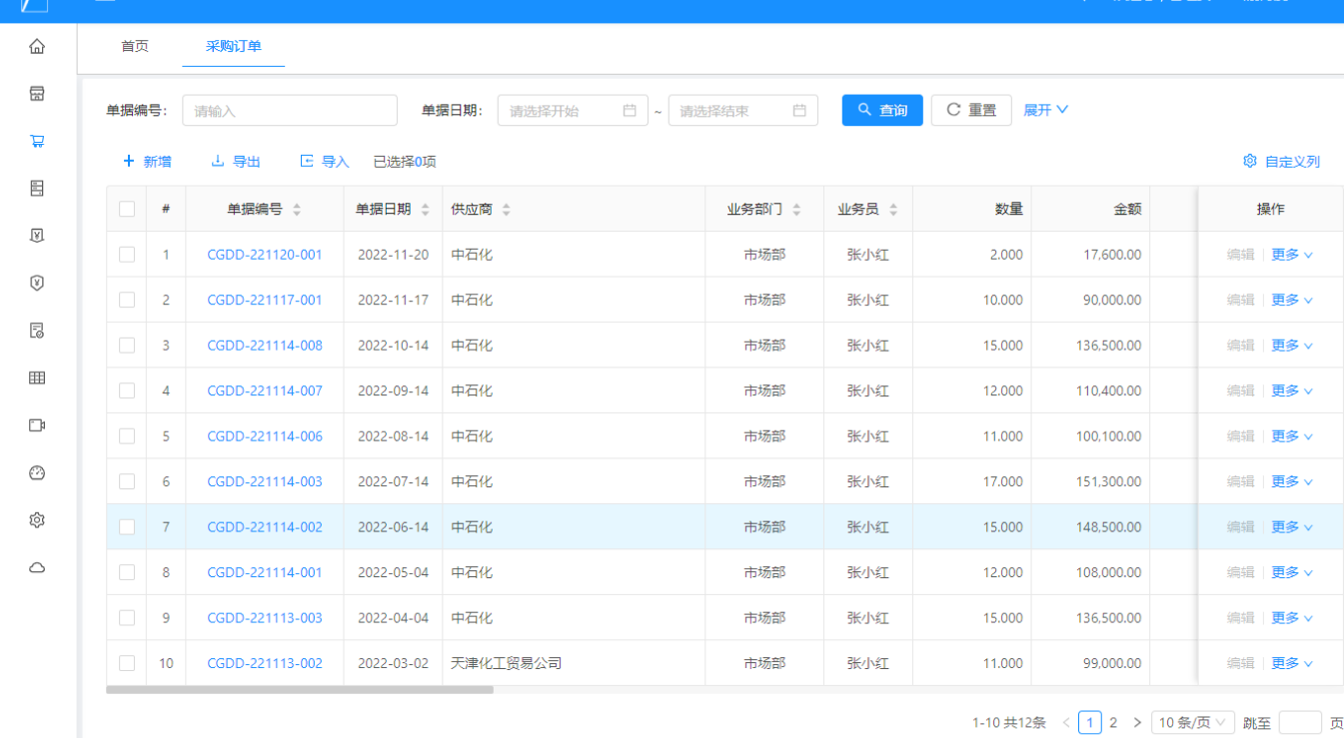Check the checkbox for row CGDD-221114-003
This screenshot has width=1344, height=738.
coord(127,481)
